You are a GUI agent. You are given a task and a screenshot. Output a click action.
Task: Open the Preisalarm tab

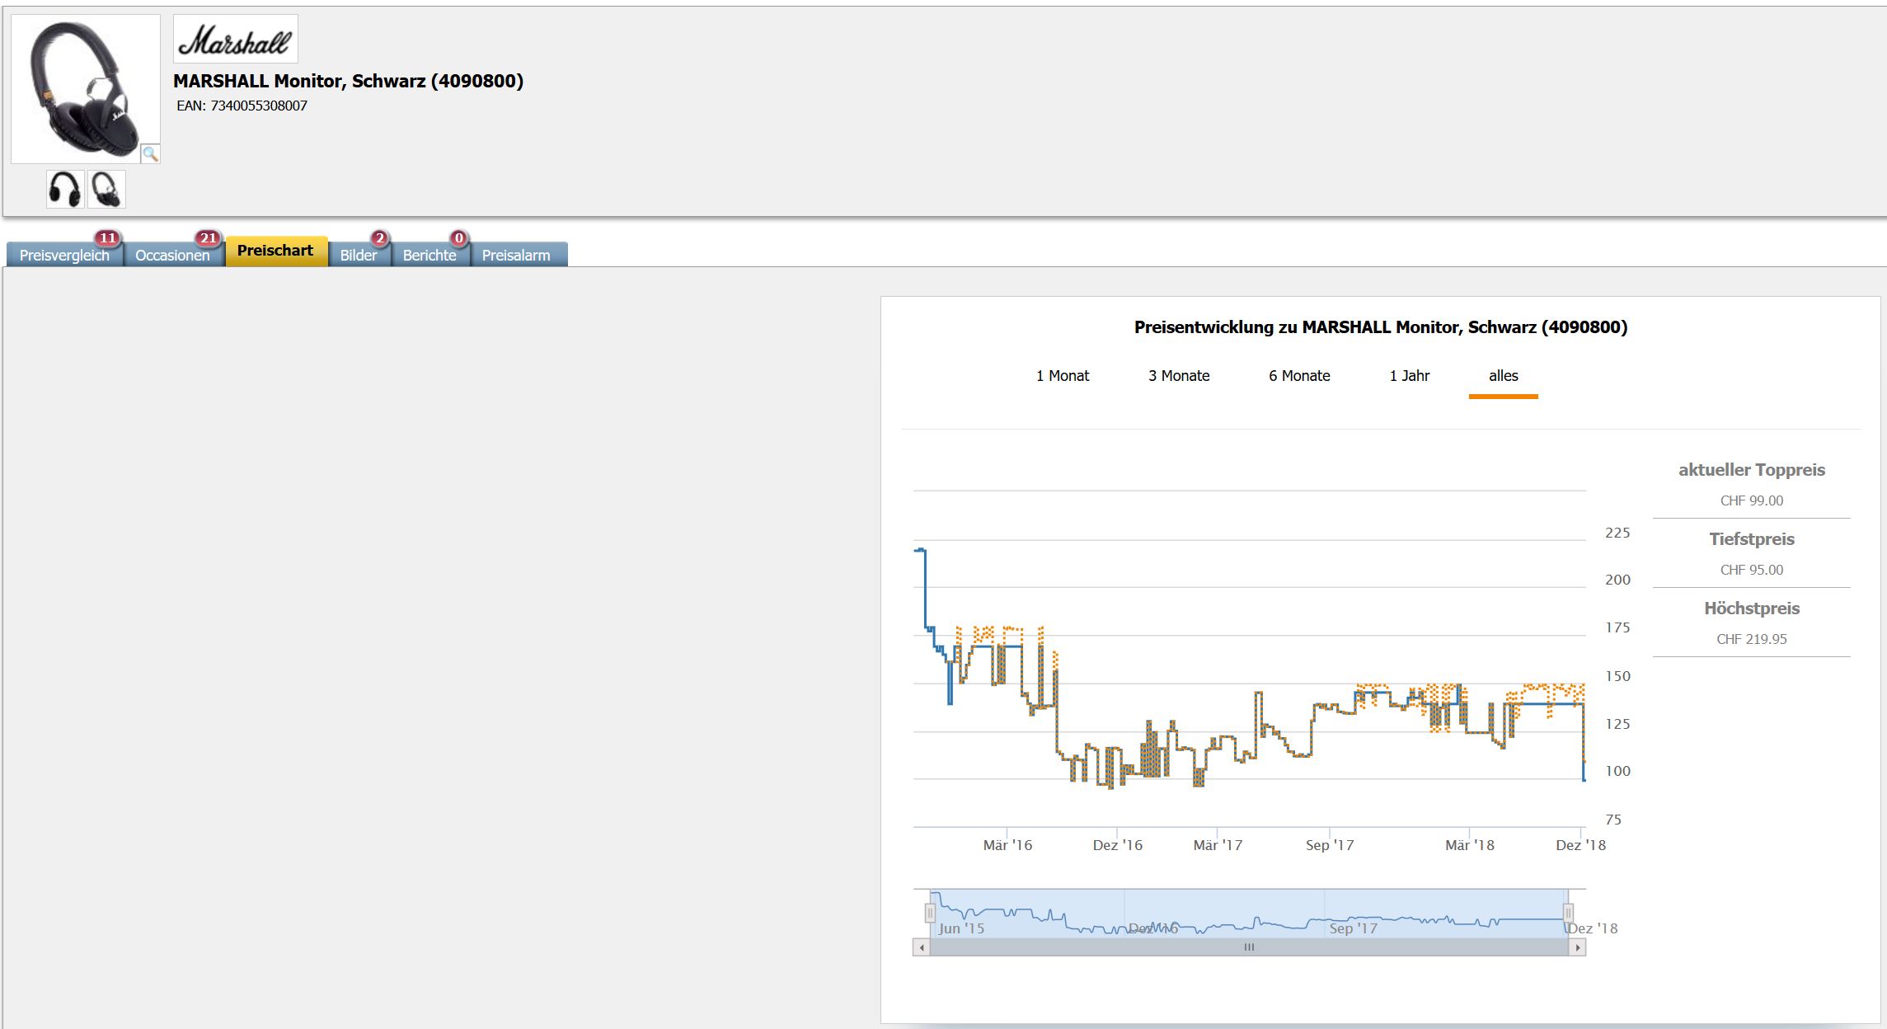(516, 255)
